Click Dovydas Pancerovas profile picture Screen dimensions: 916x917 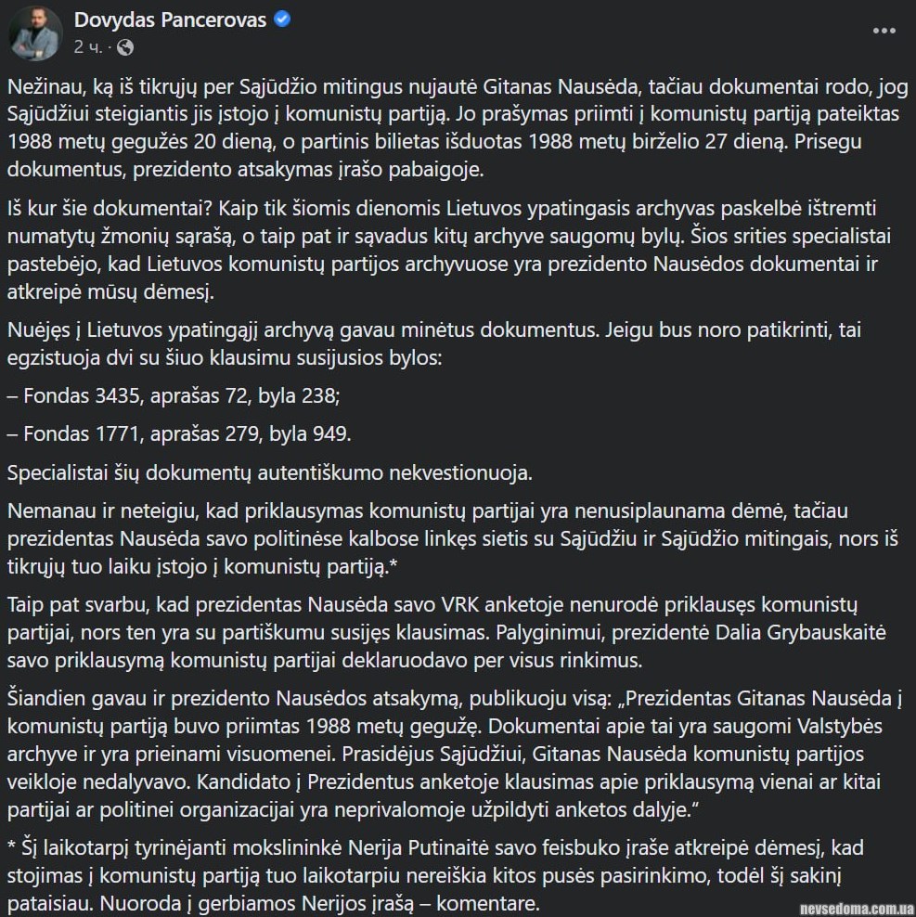coord(35,32)
